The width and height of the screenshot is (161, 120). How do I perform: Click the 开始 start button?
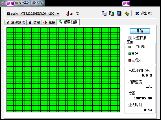tap(140, 31)
